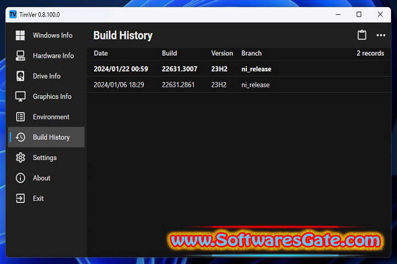
Task: Open the three-dots more options menu
Action: point(381,35)
